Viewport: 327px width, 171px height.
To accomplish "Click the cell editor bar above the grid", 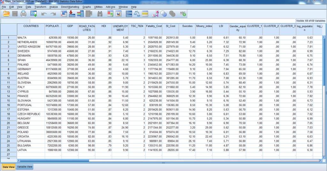I will tap(163, 21).
